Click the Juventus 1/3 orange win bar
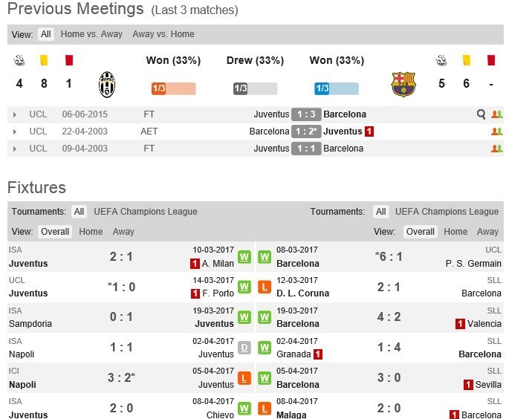The image size is (506, 419). pyautogui.click(x=173, y=88)
